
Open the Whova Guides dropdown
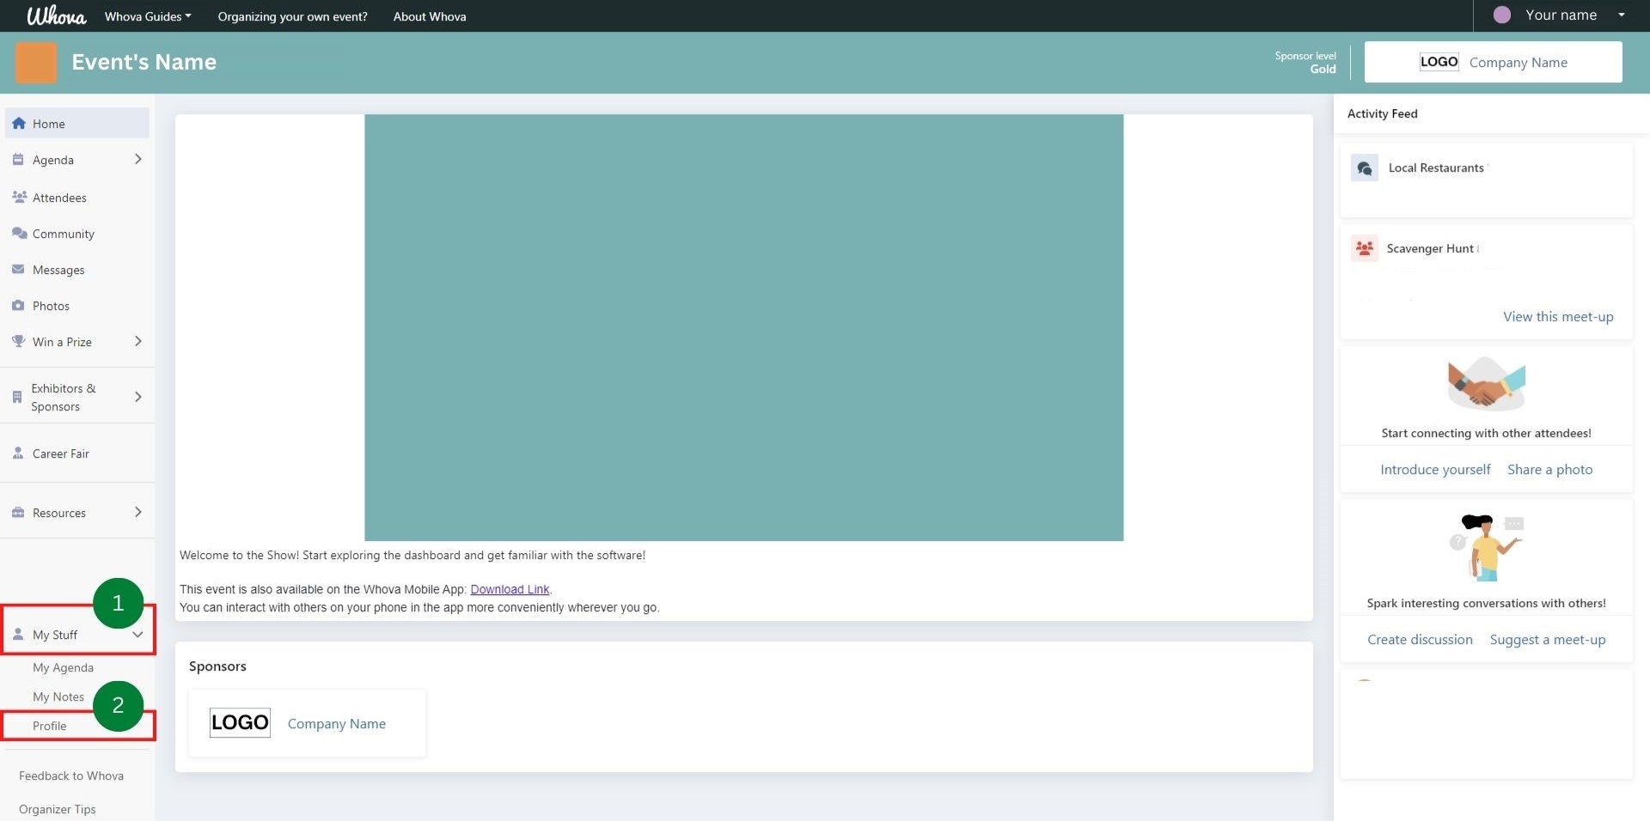(147, 15)
